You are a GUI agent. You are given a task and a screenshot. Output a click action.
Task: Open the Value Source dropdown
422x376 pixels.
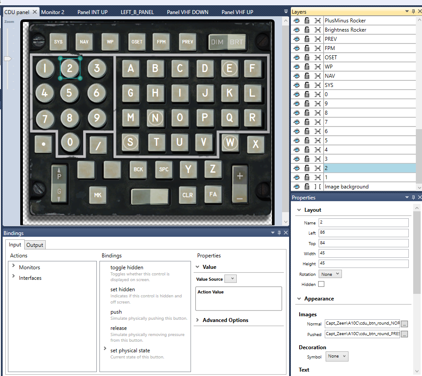click(231, 279)
